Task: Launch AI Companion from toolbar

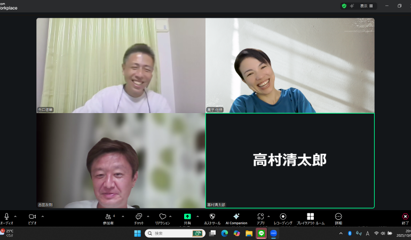Action: pos(236,217)
